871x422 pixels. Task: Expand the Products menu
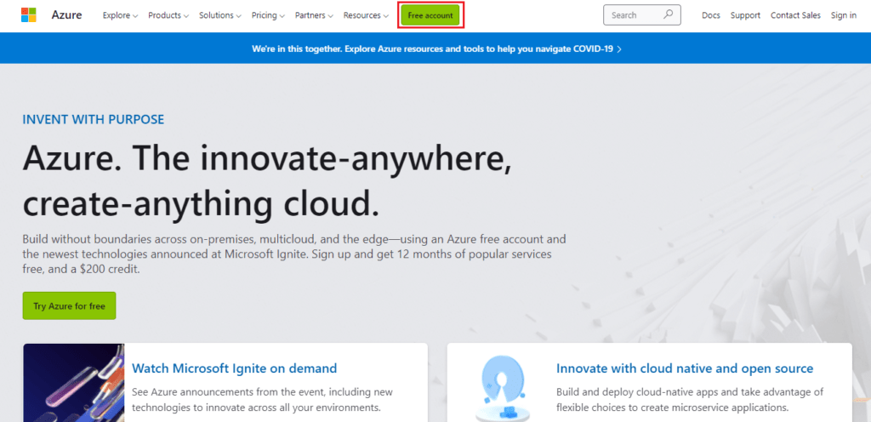point(168,15)
